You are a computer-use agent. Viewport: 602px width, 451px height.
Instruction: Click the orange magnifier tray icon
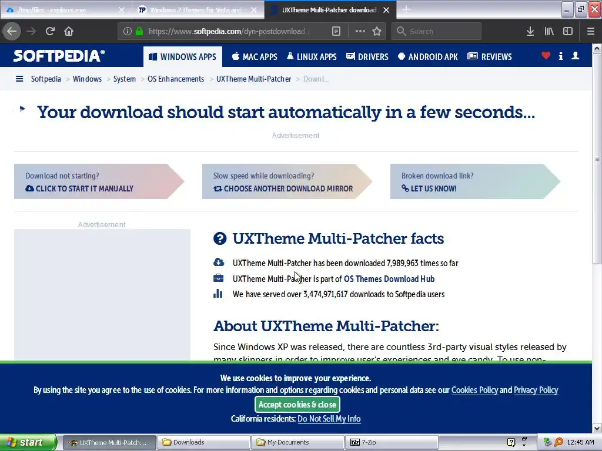point(558,442)
